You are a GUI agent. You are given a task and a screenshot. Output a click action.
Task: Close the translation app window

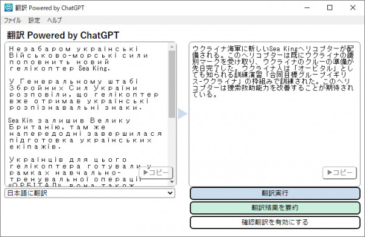point(353,8)
